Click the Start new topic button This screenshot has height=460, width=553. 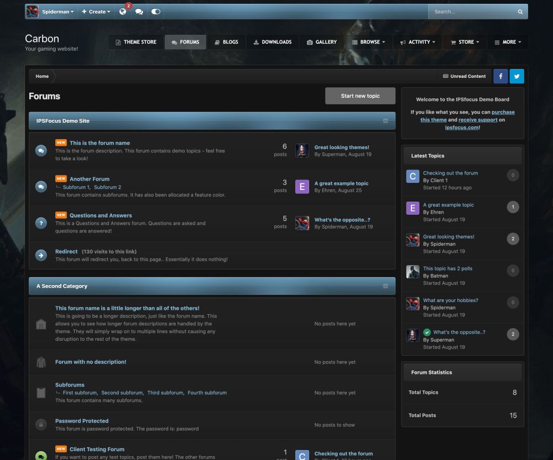360,96
